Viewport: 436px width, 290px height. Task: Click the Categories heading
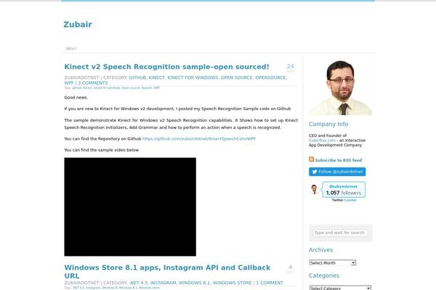tap(324, 275)
